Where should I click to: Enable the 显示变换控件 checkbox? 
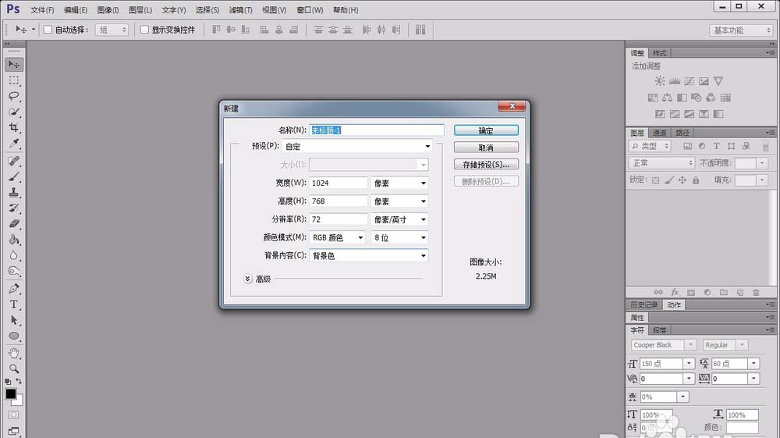(x=144, y=30)
